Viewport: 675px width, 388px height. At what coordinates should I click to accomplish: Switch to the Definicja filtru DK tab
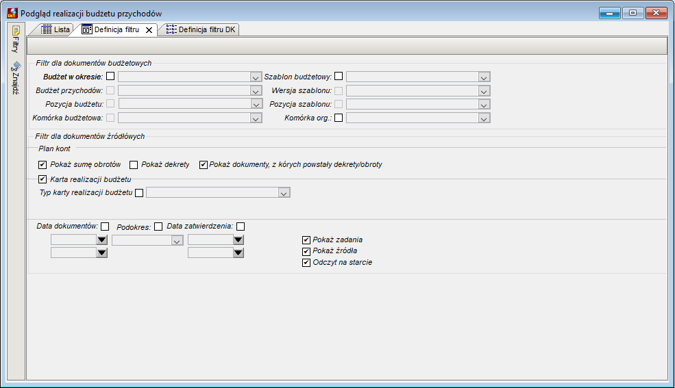click(201, 29)
